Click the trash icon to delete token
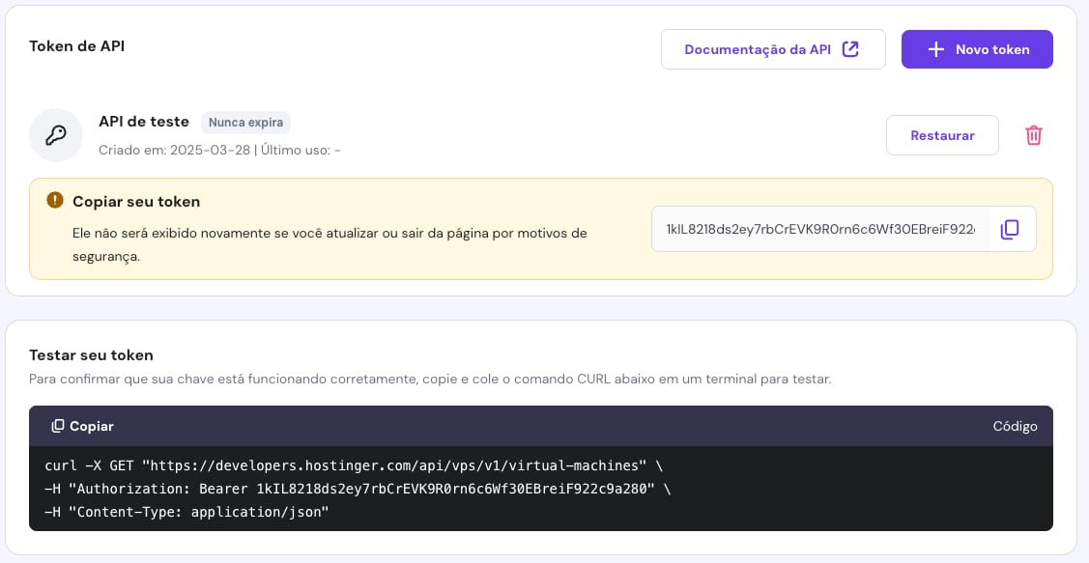Viewport: 1089px width, 563px height. coord(1033,135)
